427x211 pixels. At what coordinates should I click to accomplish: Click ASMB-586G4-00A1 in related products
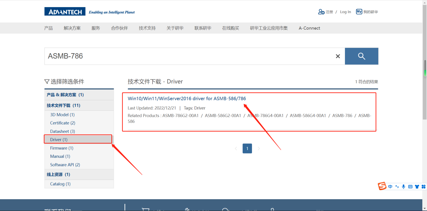pos(308,115)
